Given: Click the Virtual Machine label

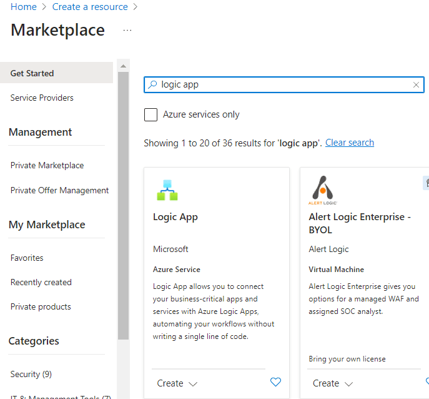Looking at the screenshot, I should click(x=336, y=270).
